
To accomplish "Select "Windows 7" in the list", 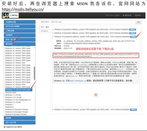I will [9, 105].
